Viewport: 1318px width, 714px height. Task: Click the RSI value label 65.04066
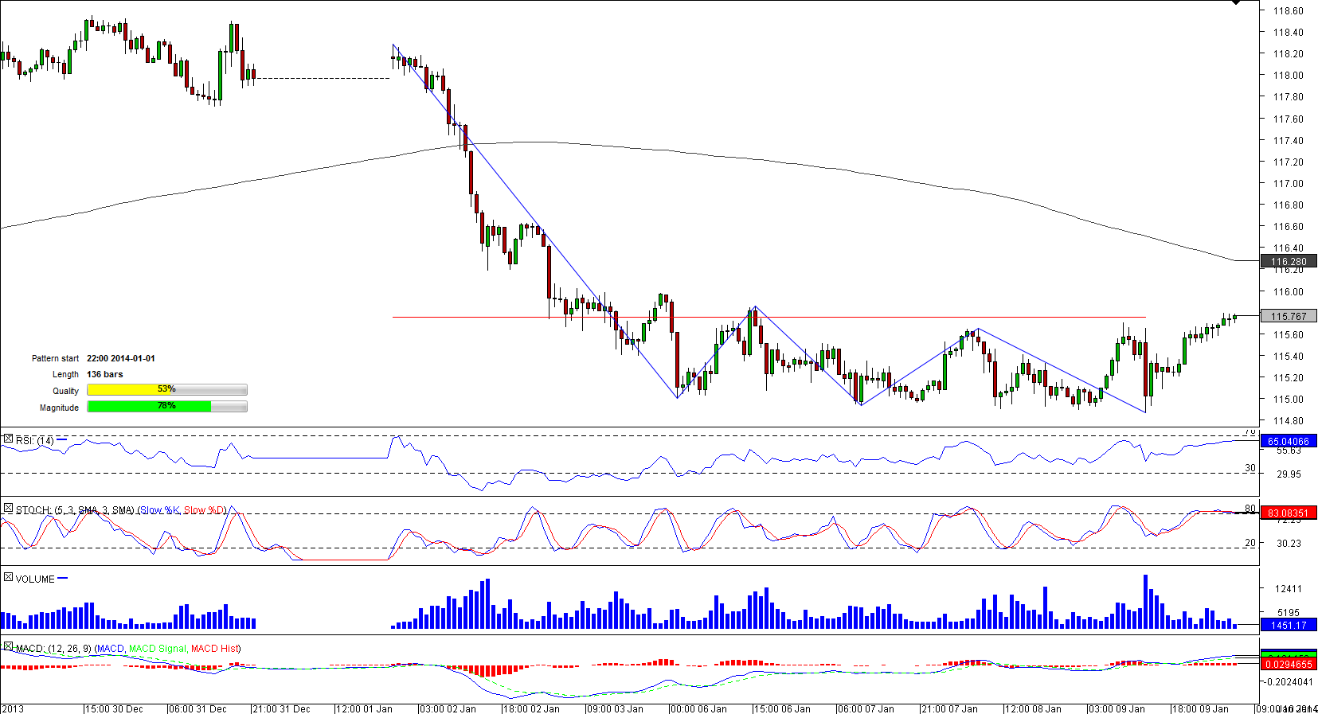[x=1289, y=441]
